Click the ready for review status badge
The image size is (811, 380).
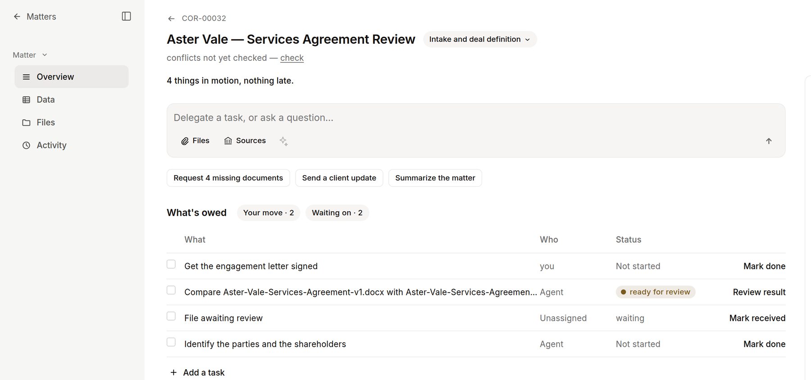pyautogui.click(x=656, y=292)
